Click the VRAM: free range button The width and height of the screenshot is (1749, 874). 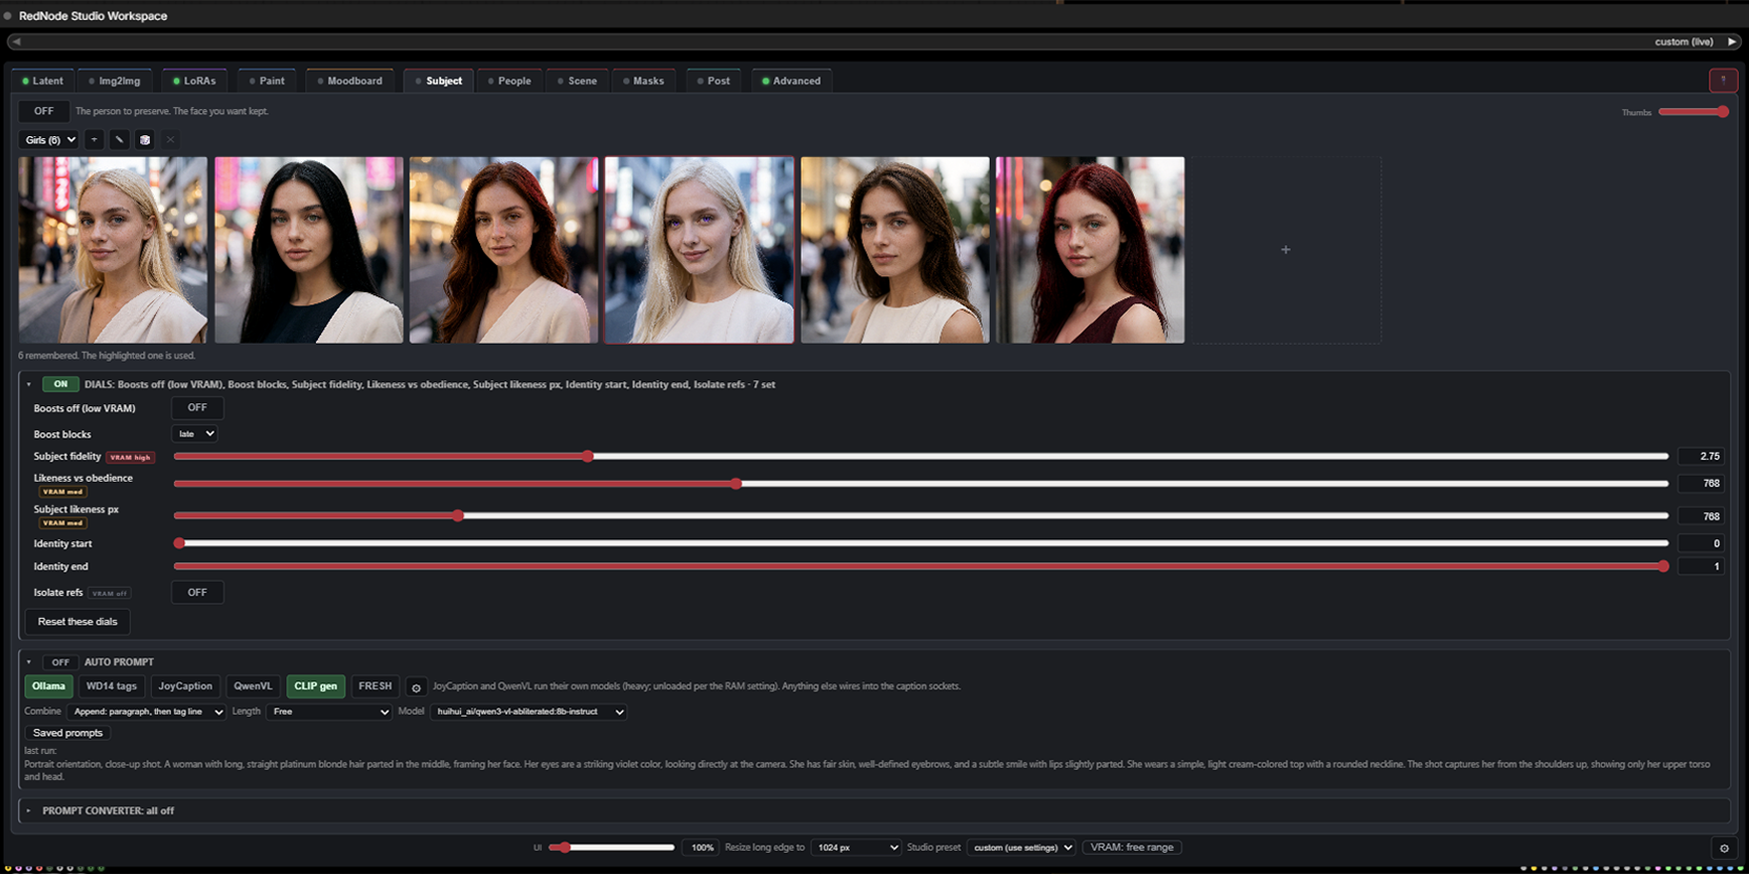tap(1132, 848)
